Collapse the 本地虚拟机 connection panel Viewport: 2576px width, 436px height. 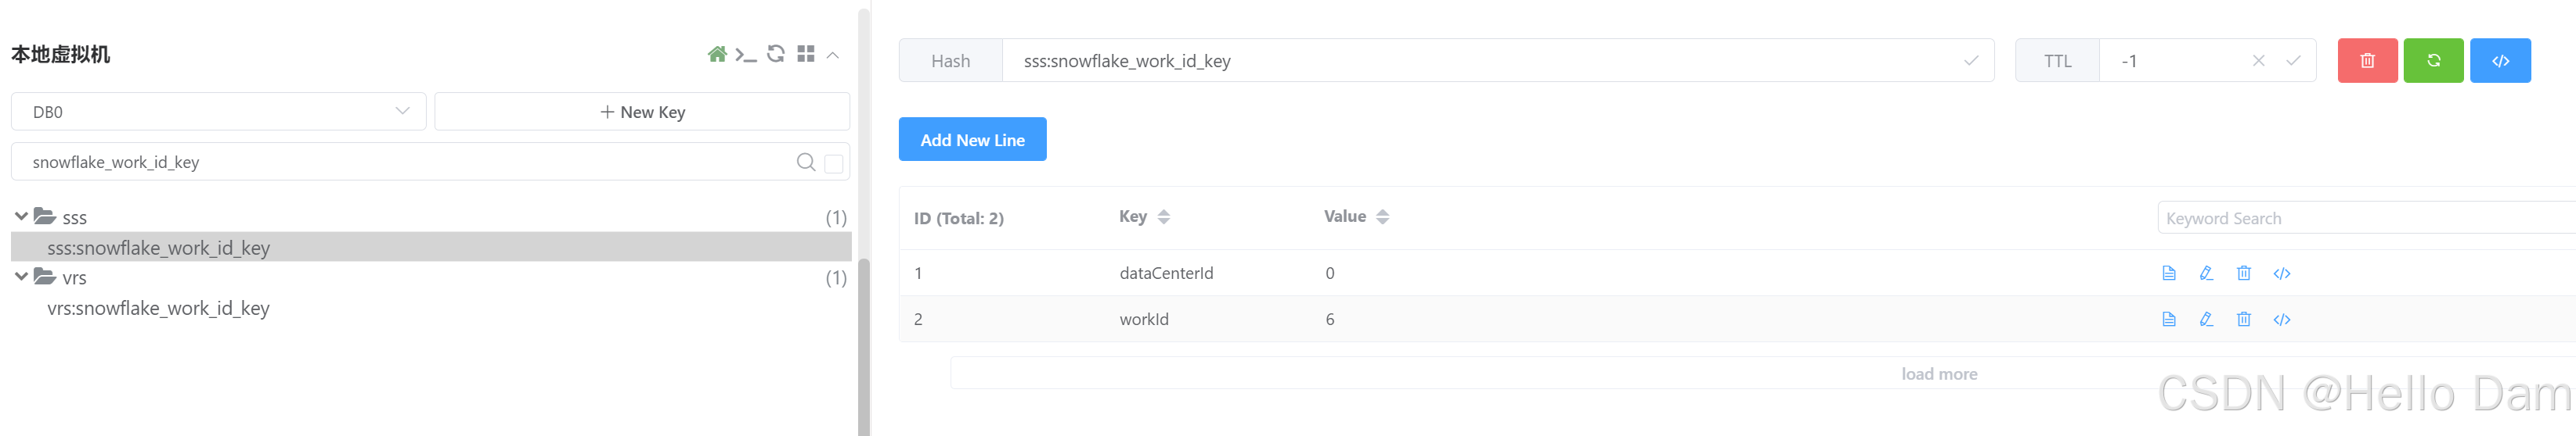[x=833, y=55]
